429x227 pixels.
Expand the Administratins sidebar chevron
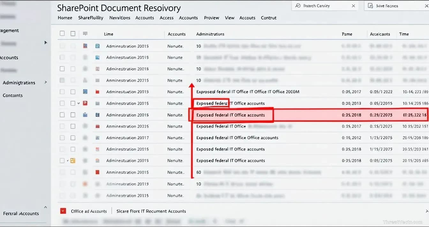tap(46, 82)
